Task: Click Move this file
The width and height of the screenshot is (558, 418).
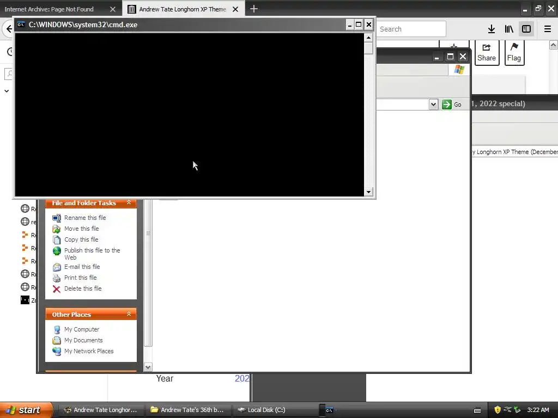Action: [82, 229]
